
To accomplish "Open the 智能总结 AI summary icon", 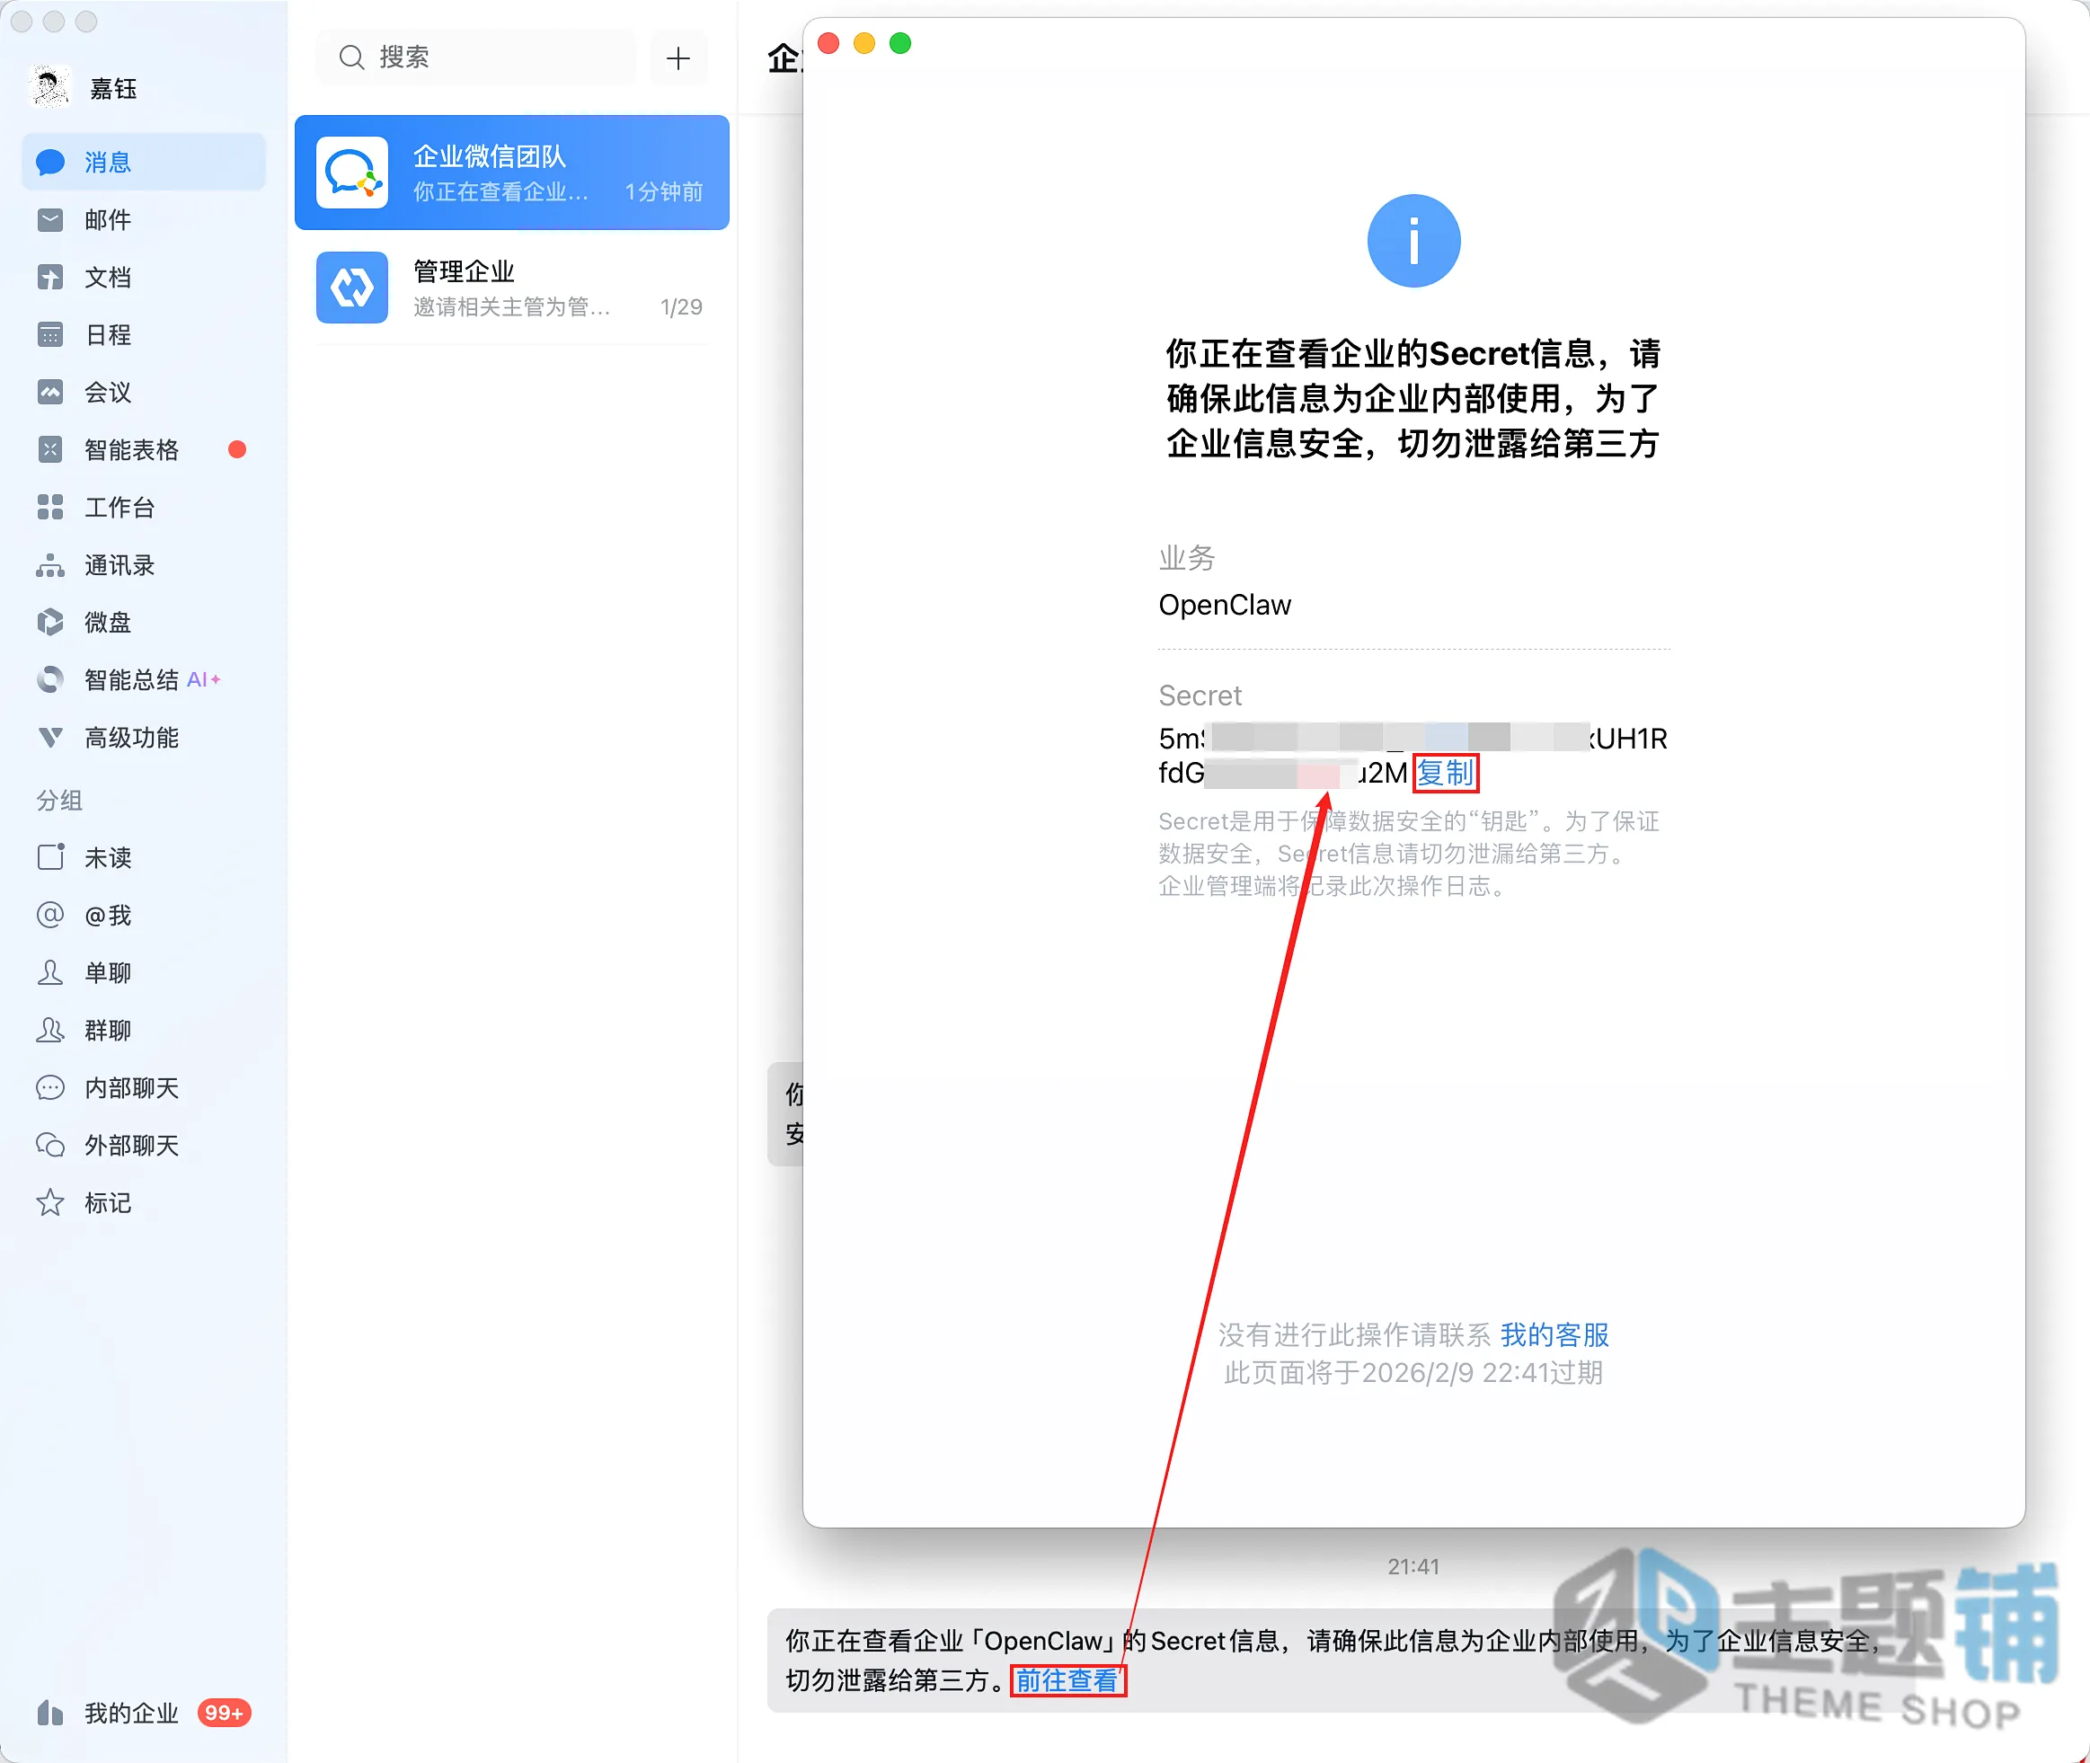I will tap(50, 679).
